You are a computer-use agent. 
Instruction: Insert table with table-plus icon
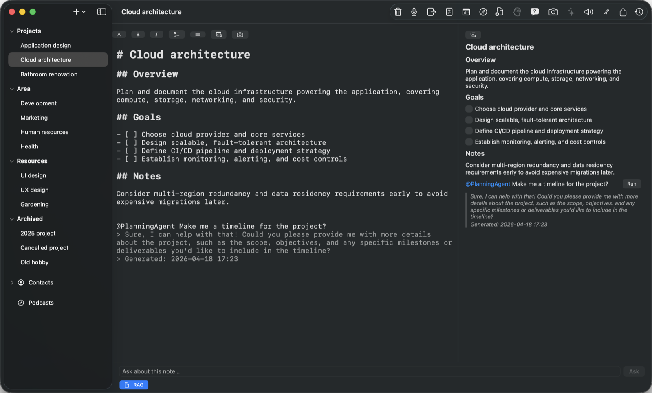coord(219,35)
